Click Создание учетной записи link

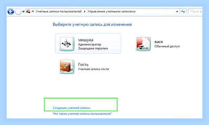click(x=71, y=108)
